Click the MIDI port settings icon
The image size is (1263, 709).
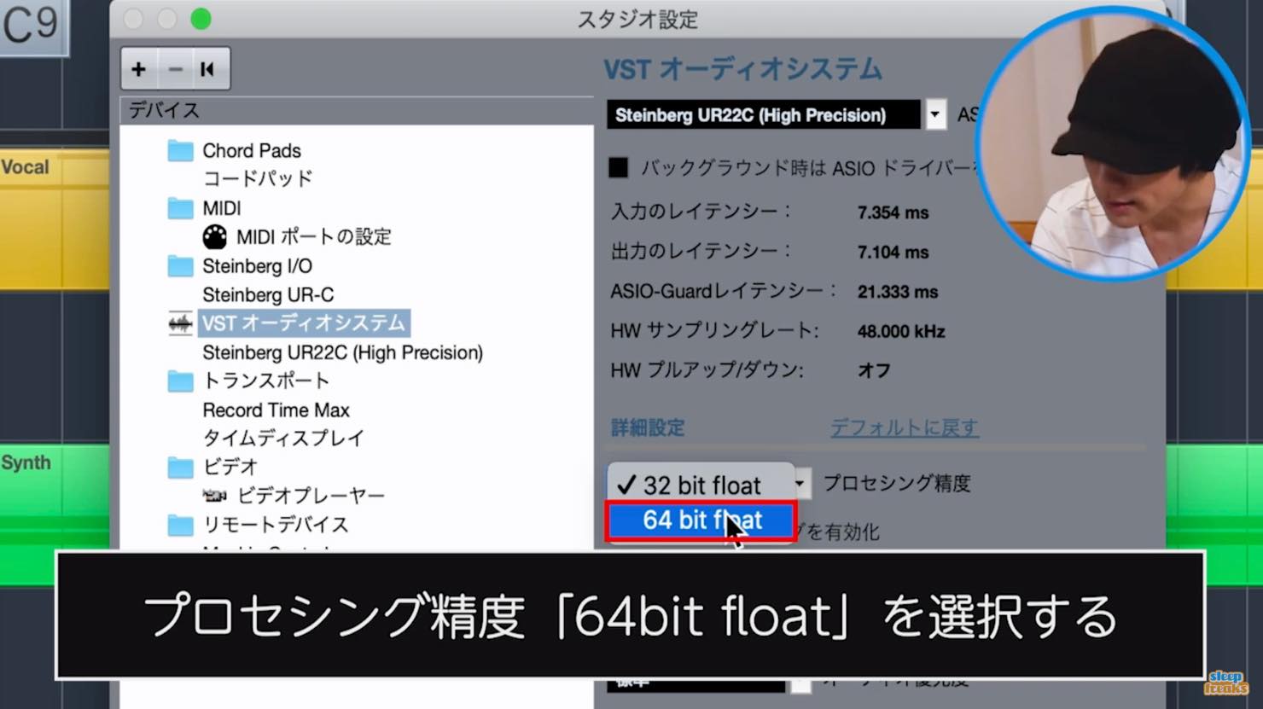[x=215, y=236]
